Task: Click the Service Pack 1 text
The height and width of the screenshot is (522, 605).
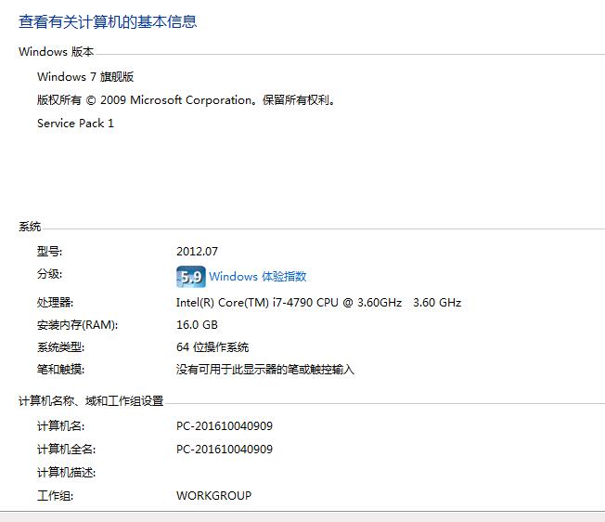Action: point(75,124)
